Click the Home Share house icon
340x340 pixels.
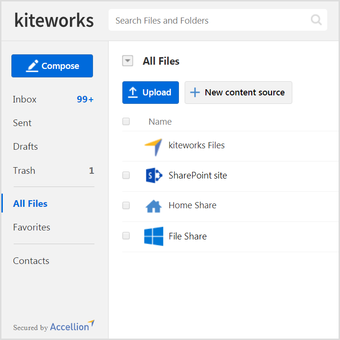click(153, 206)
